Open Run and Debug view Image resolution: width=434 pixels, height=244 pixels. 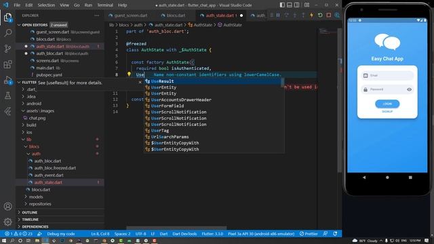[x=7, y=80]
